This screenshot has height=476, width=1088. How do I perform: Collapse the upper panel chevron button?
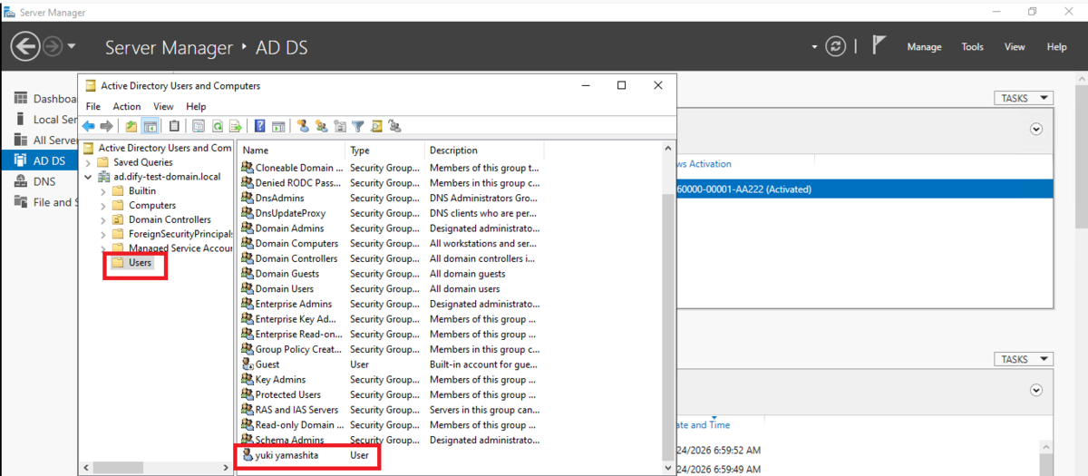point(1036,130)
